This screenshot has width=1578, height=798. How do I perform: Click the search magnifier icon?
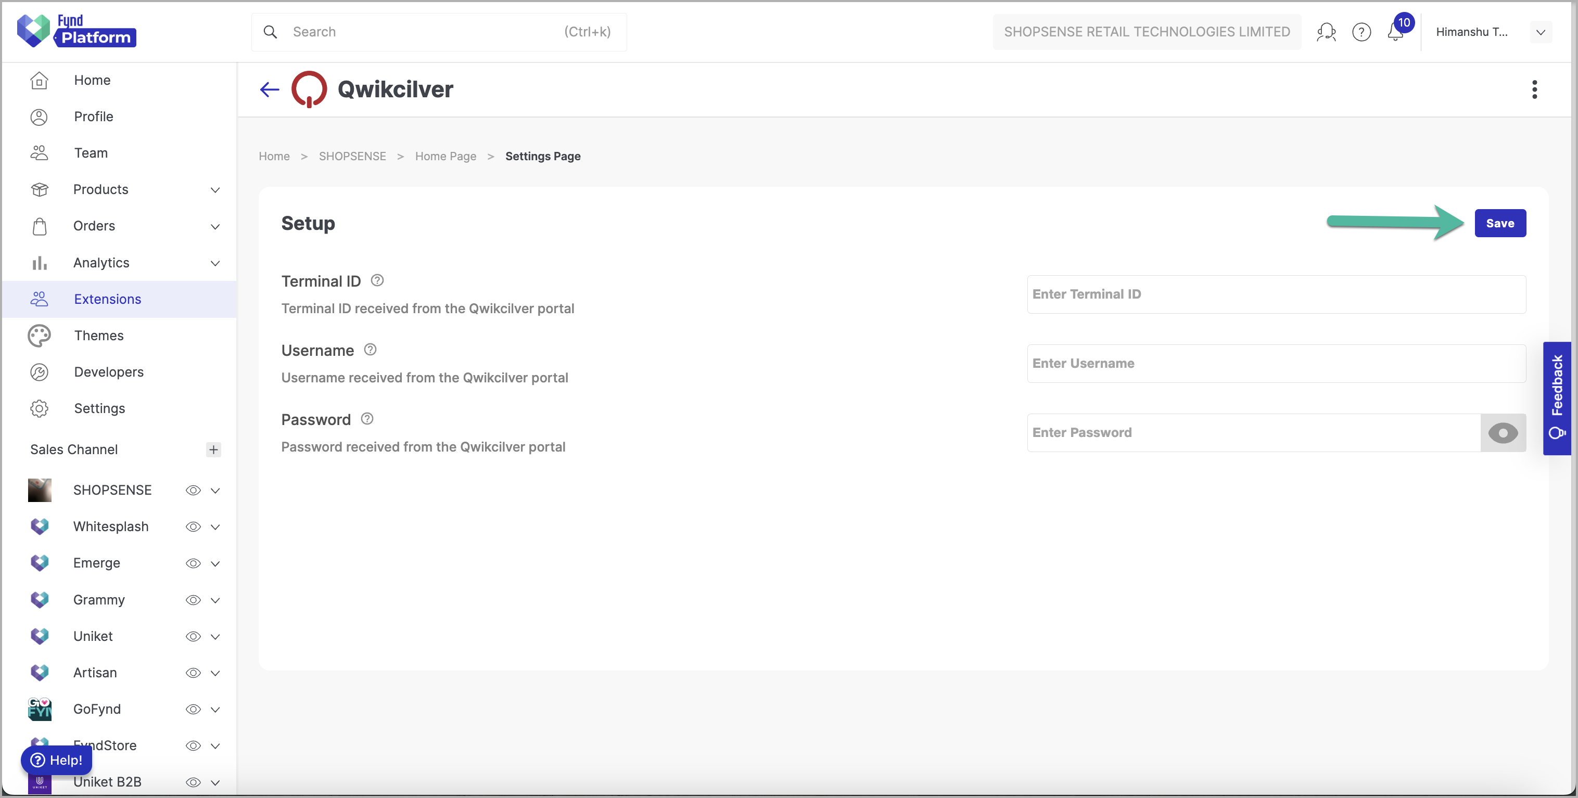tap(270, 32)
